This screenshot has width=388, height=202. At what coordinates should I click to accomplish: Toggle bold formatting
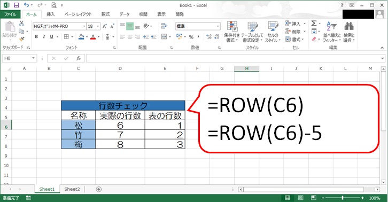pyautogui.click(x=36, y=37)
